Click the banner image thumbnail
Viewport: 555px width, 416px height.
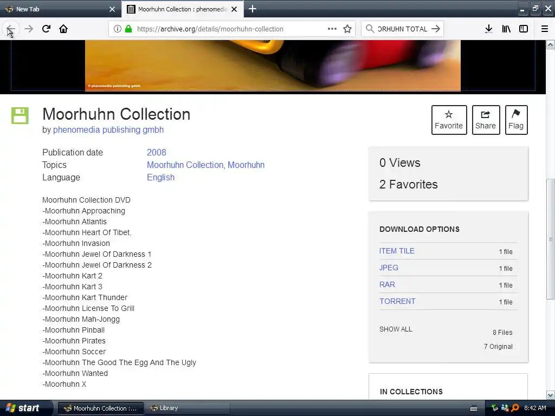(x=273, y=66)
